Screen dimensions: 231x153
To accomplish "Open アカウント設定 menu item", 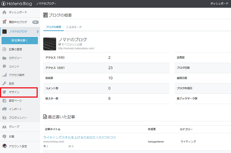I will (x=20, y=146).
